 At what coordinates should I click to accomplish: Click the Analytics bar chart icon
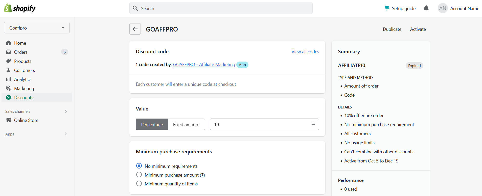click(9, 79)
